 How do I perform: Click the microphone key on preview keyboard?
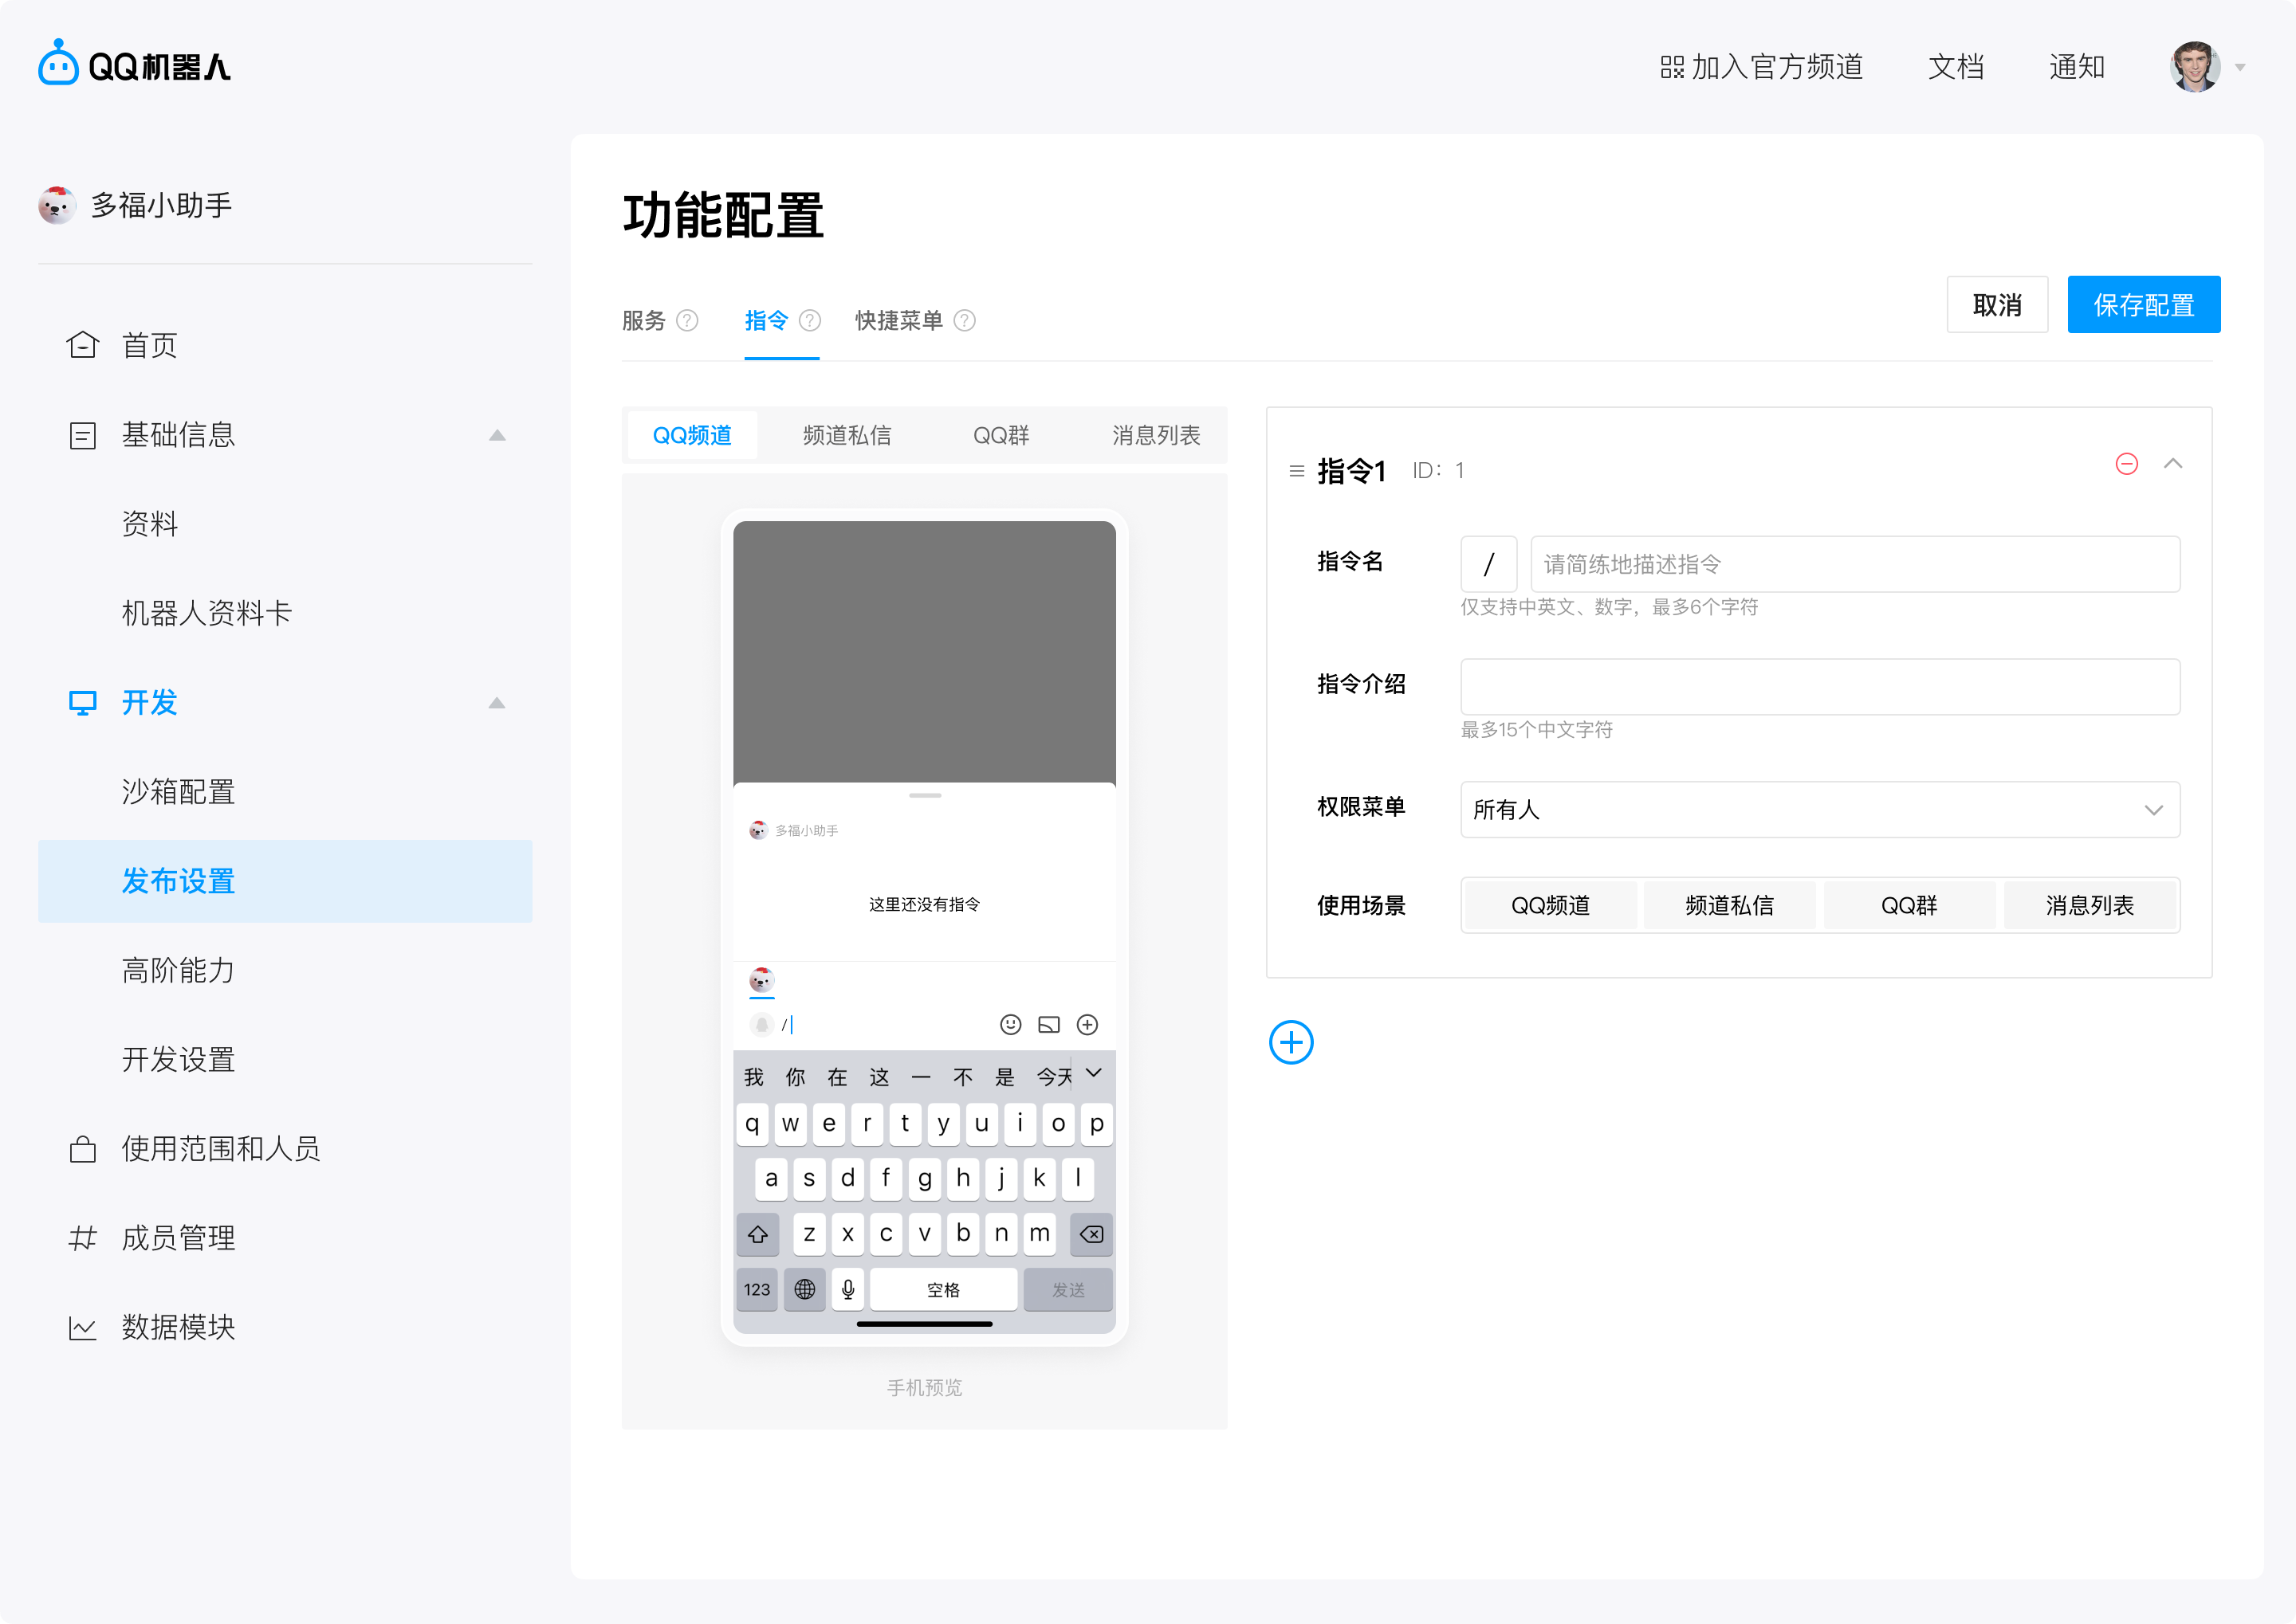point(847,1289)
